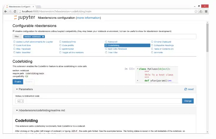Bookmark this page with the star icon

pos(196,11)
